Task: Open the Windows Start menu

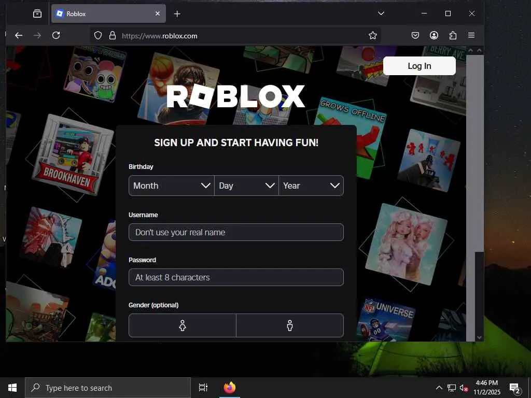Action: [12, 388]
